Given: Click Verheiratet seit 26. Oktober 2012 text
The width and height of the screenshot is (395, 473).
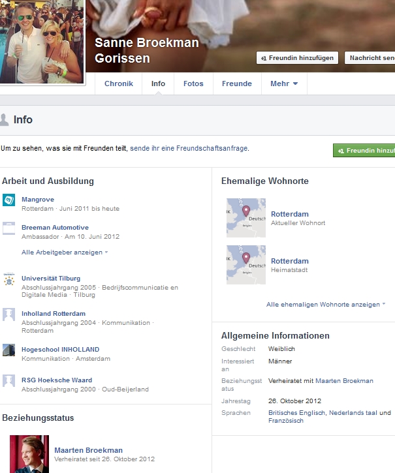Looking at the screenshot, I should tap(104, 459).
